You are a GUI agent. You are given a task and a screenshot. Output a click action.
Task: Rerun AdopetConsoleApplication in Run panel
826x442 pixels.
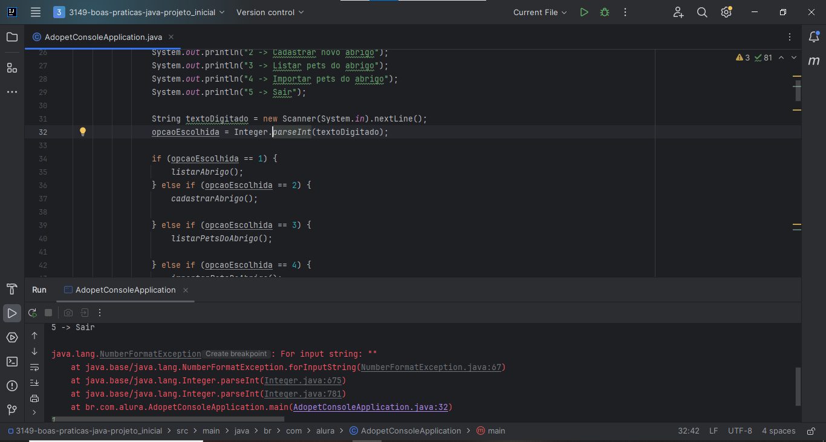tap(33, 313)
